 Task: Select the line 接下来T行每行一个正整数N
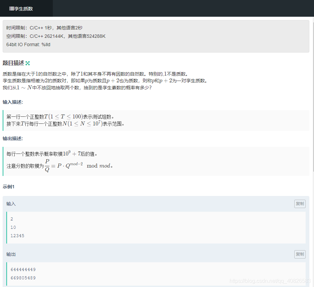(65, 123)
